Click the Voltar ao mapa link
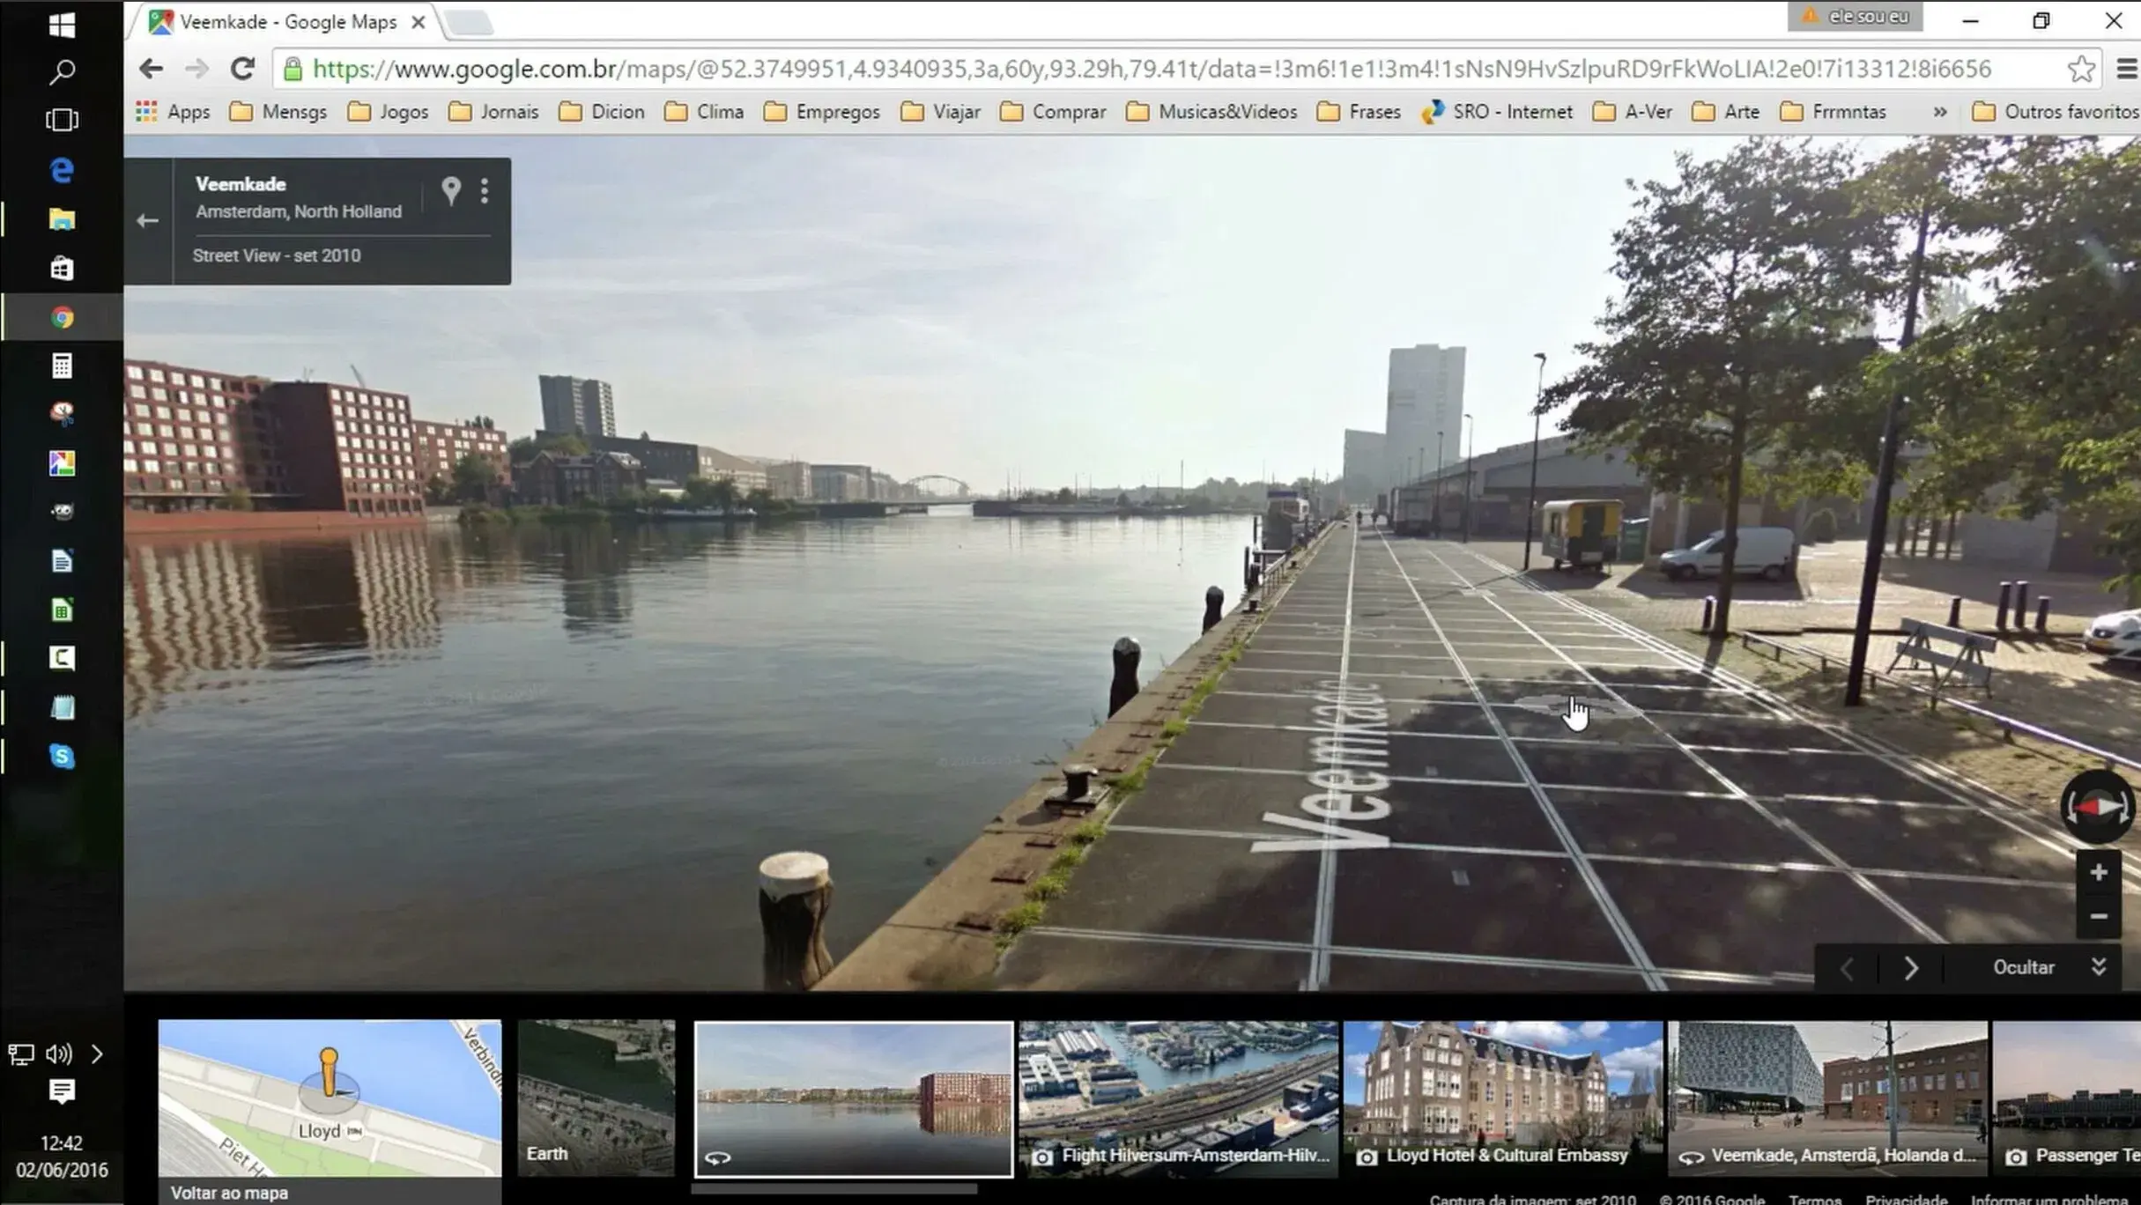 (228, 1193)
